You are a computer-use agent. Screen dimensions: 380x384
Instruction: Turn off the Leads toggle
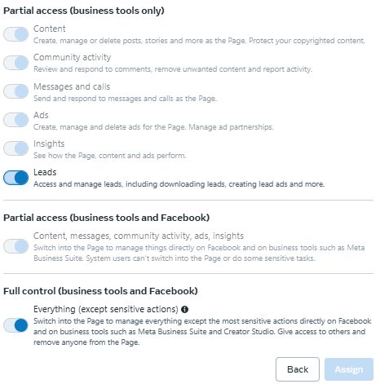click(x=15, y=178)
